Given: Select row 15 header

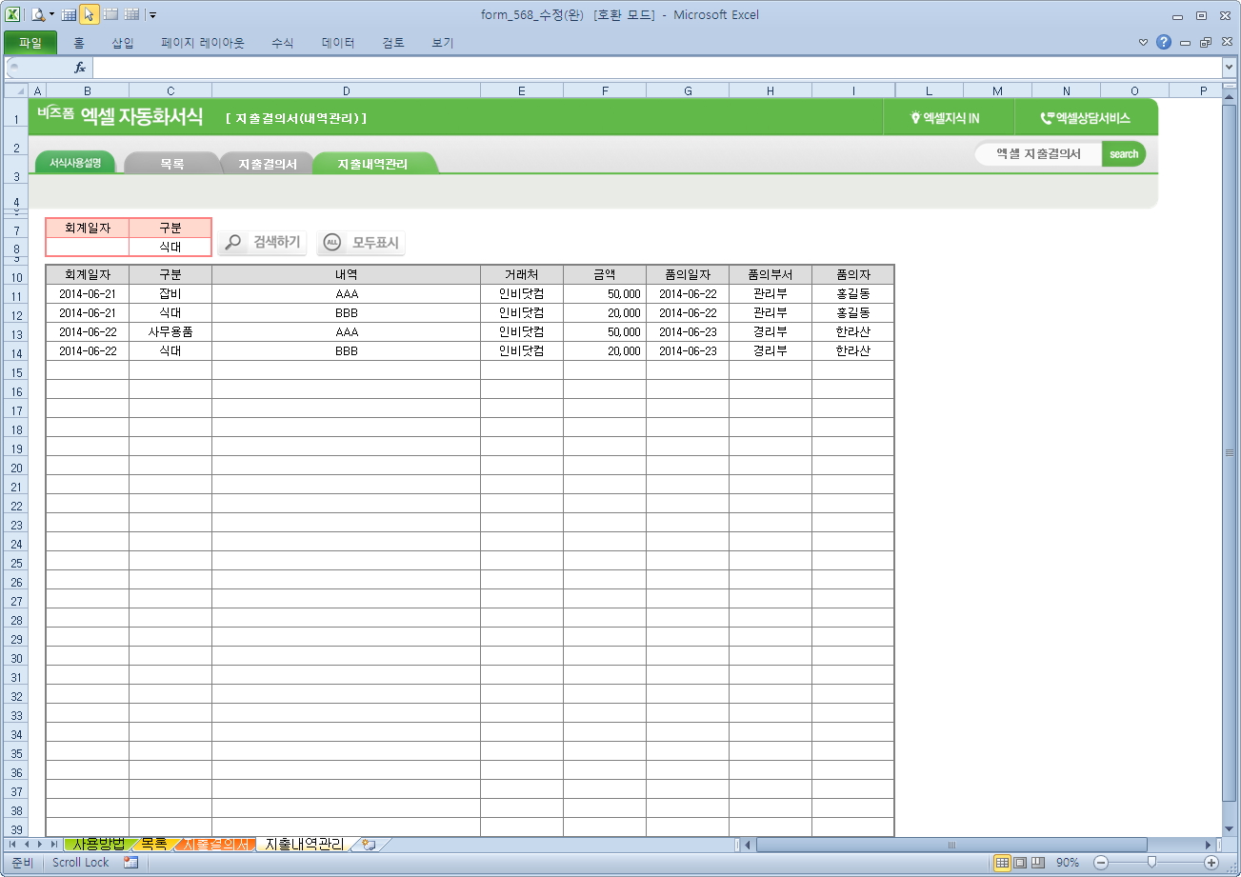Looking at the screenshot, I should click(16, 372).
